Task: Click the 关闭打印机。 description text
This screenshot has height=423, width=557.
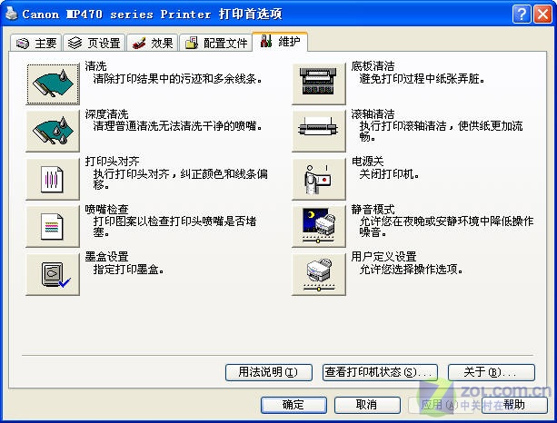Action: click(x=389, y=174)
